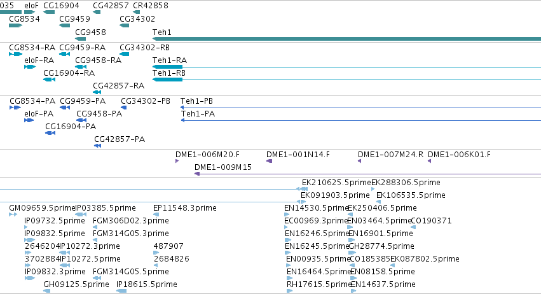Select the CG9459-PA protein label
541x294 pixels.
[83, 101]
